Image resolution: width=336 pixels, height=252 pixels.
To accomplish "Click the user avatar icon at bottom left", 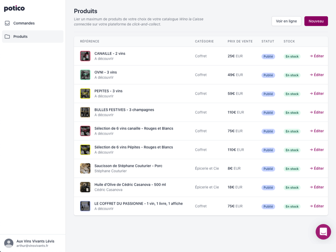I will point(9,243).
